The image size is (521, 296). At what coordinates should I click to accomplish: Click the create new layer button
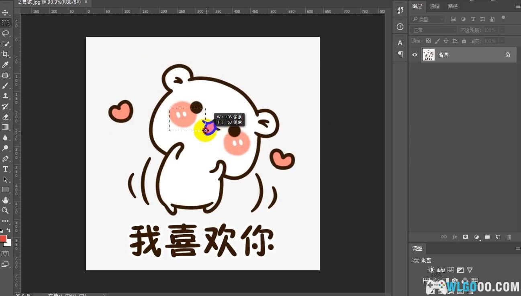498,237
